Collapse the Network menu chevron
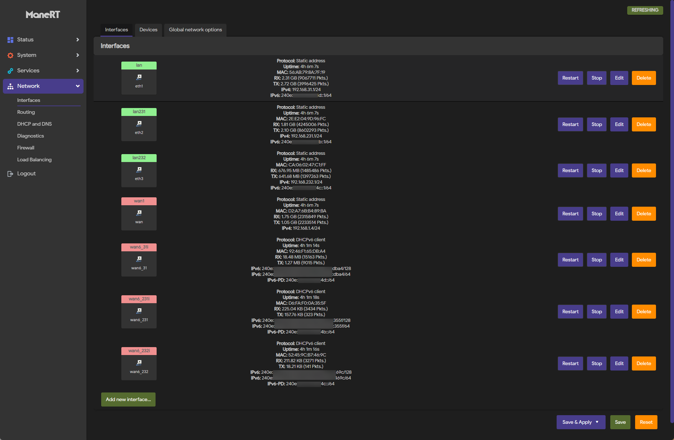The image size is (674, 440). pos(77,86)
